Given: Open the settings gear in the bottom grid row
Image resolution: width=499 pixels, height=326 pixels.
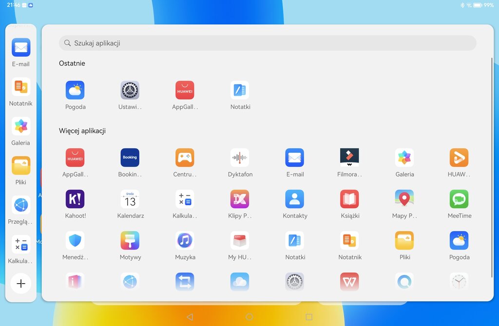Looking at the screenshot, I should (x=295, y=282).
